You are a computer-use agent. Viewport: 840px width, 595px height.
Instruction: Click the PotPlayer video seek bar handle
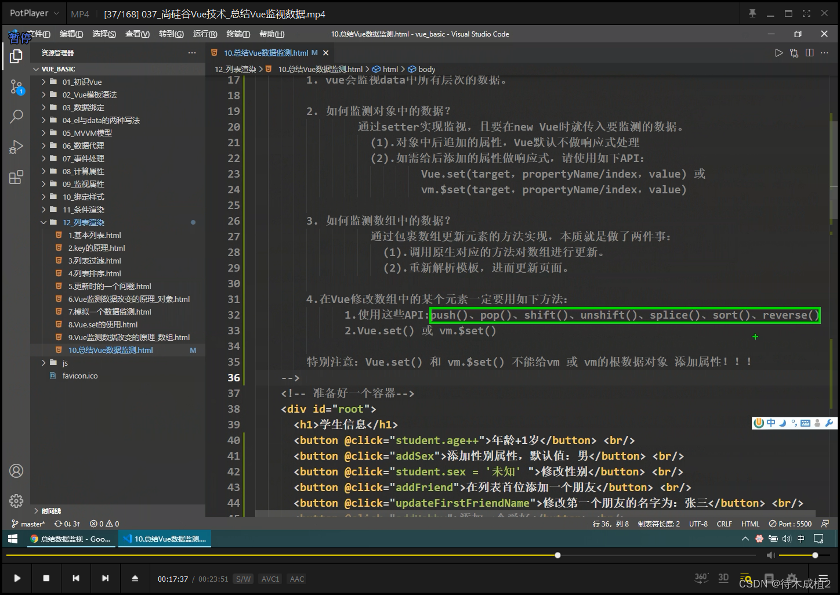(x=557, y=556)
